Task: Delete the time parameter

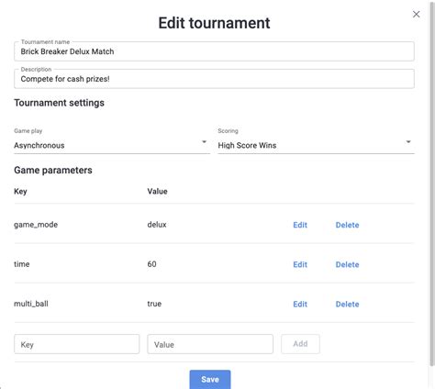Action: click(347, 264)
